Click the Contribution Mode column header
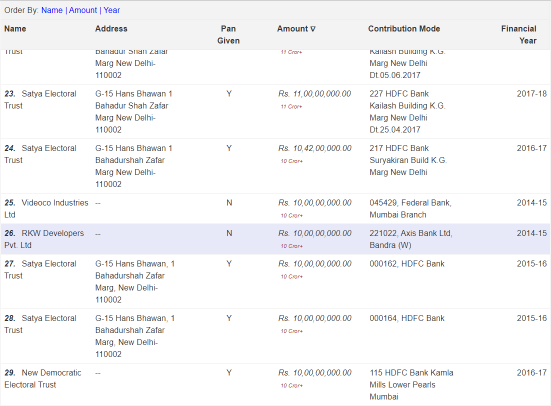The height and width of the screenshot is (406, 551). 404,29
